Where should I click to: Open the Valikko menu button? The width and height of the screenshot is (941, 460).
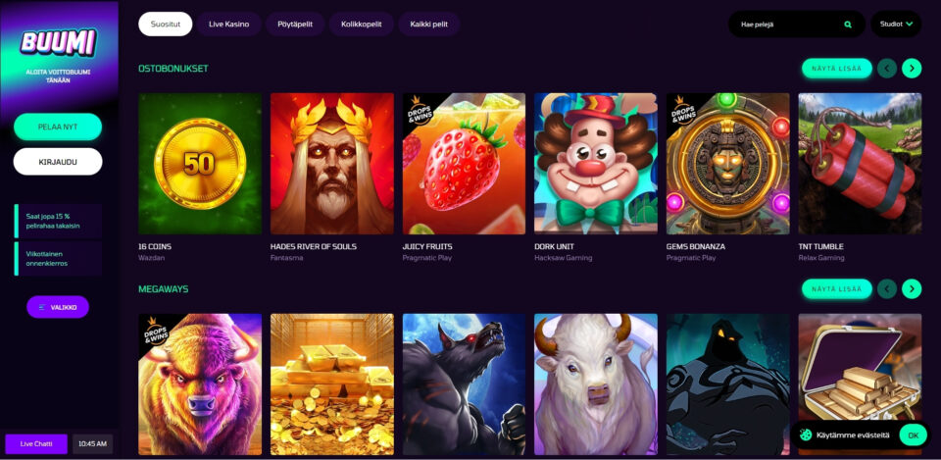pyautogui.click(x=58, y=307)
